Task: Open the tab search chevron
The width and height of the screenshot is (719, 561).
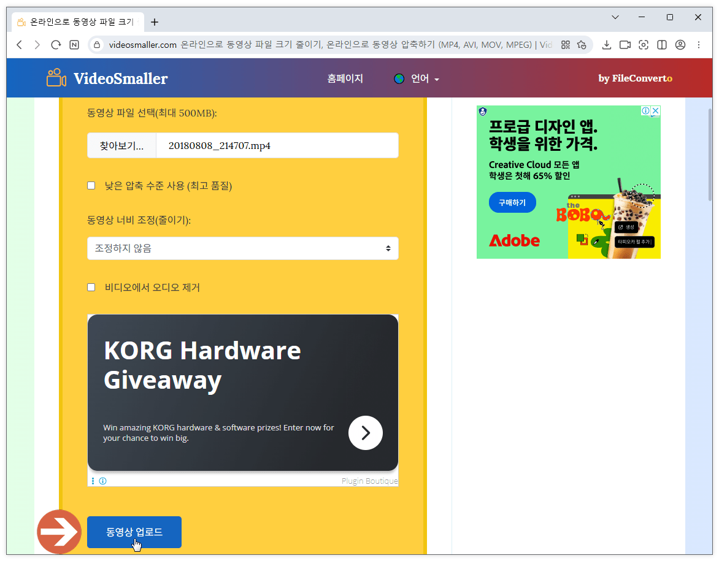Action: [615, 17]
